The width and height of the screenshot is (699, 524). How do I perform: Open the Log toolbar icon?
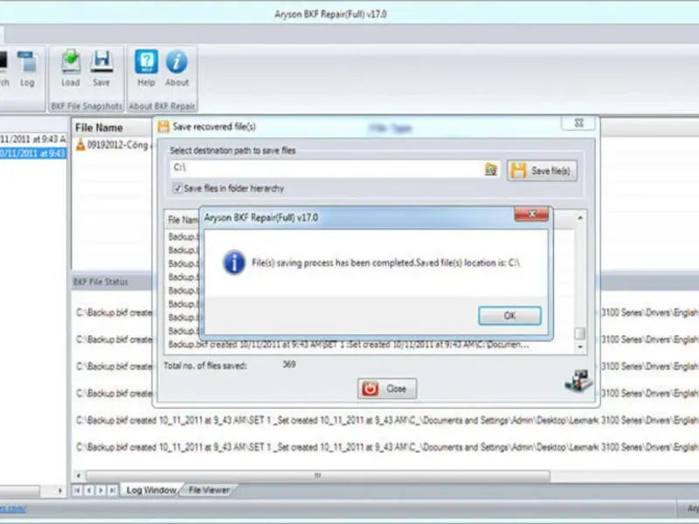click(27, 69)
